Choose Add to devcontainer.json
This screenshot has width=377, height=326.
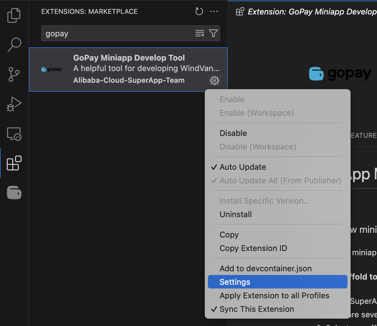coord(278,268)
